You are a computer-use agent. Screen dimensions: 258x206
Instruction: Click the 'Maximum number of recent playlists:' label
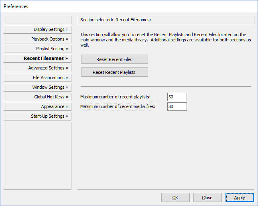115,97
